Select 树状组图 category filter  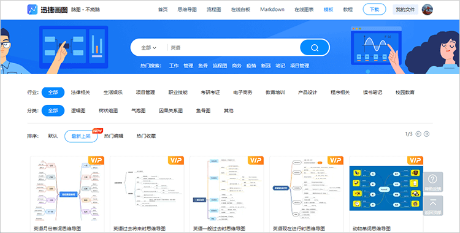tap(108, 110)
